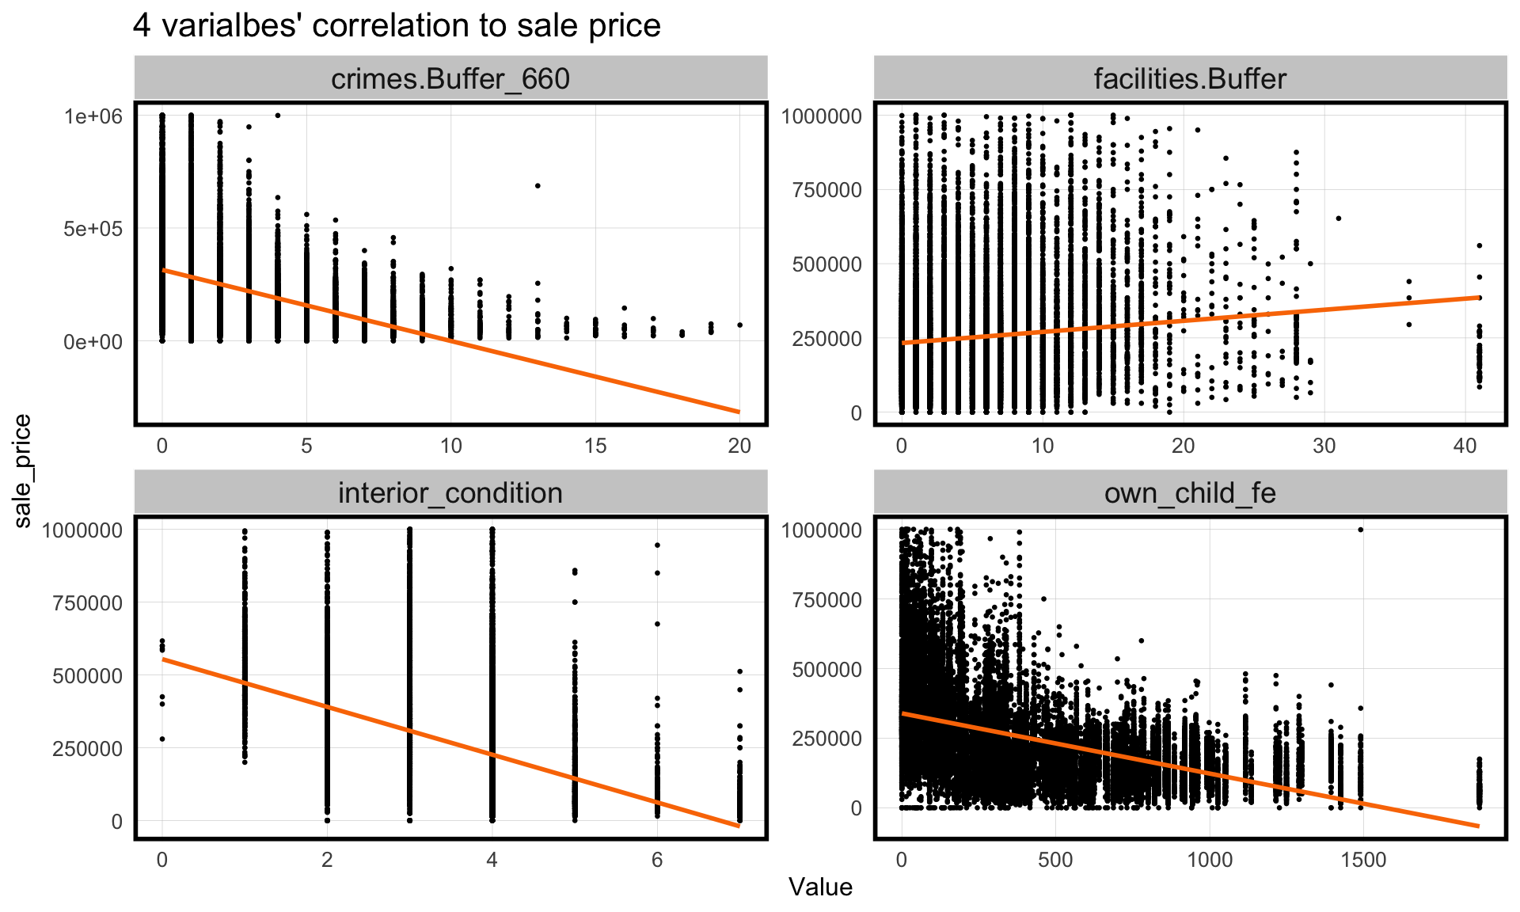Click the plot title about sale price correlation

[397, 26]
